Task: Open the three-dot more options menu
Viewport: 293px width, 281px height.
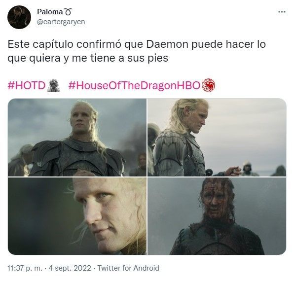Action: point(282,12)
